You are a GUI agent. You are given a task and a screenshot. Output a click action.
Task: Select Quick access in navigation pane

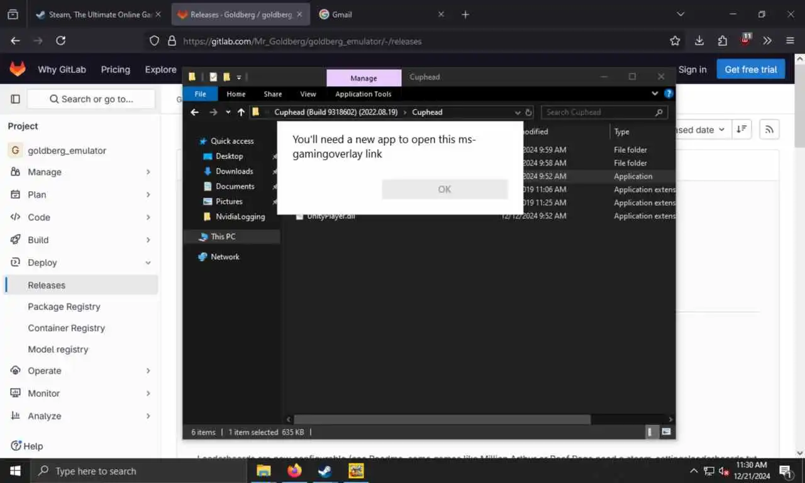pyautogui.click(x=232, y=141)
